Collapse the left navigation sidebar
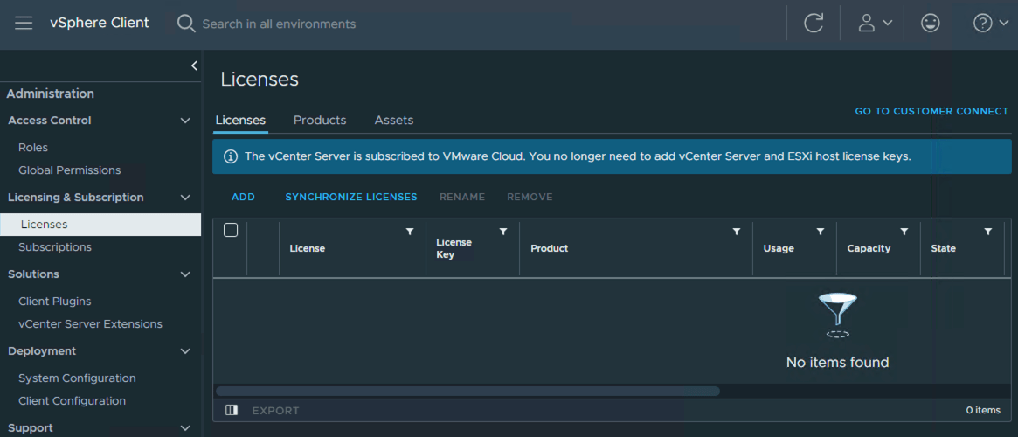 click(193, 66)
